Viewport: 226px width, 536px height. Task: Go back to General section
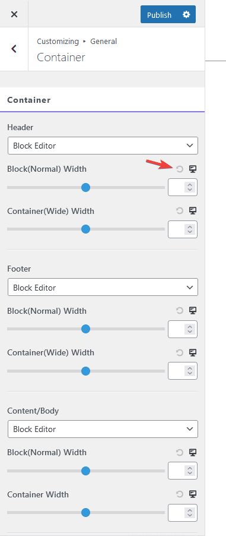(14, 49)
